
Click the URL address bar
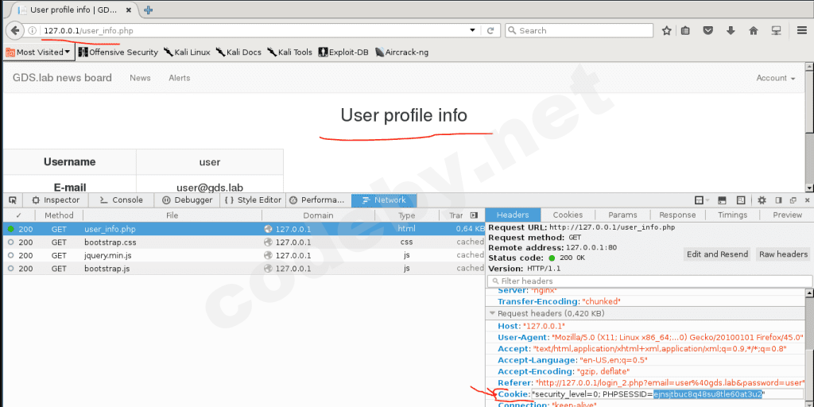pyautogui.click(x=254, y=31)
